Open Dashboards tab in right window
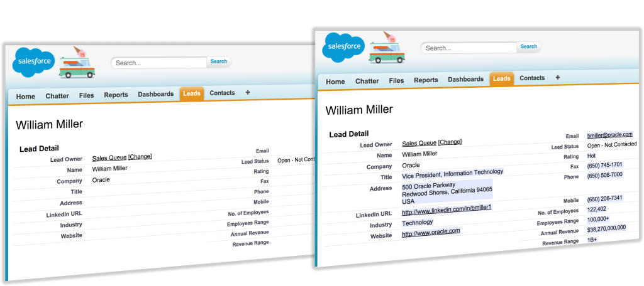644x286 pixels. click(466, 79)
